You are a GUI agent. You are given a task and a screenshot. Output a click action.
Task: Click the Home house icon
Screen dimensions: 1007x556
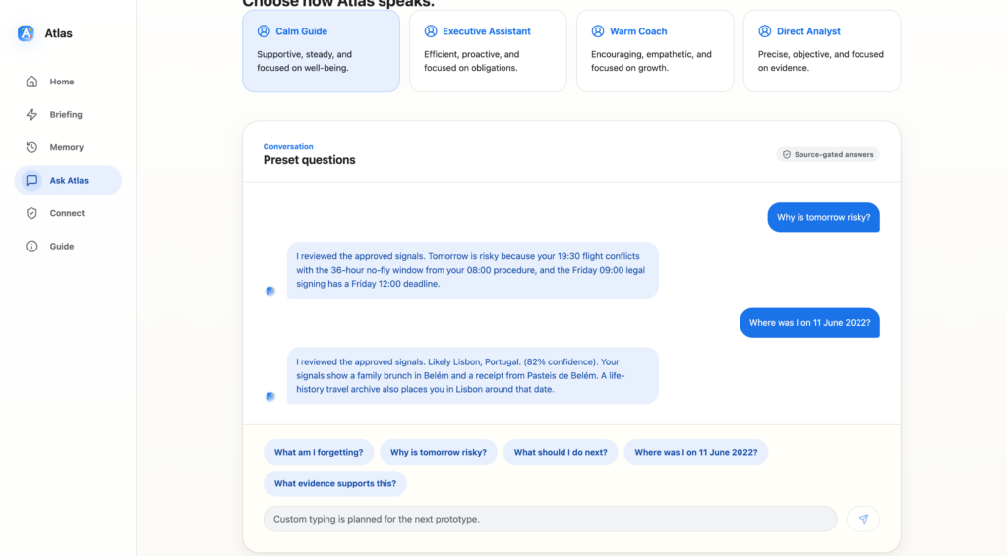(31, 82)
